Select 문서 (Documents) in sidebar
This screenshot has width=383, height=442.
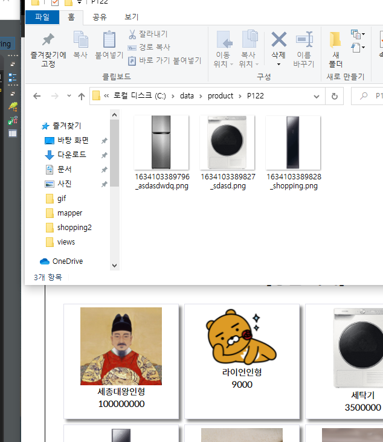coord(64,169)
